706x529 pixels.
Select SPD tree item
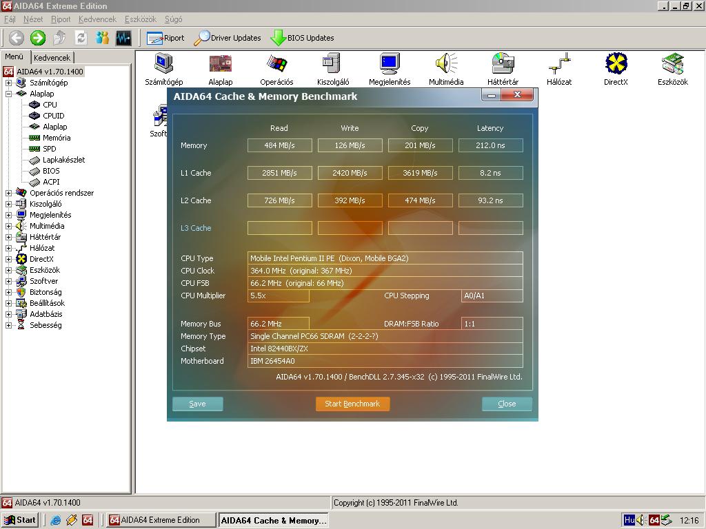49,149
